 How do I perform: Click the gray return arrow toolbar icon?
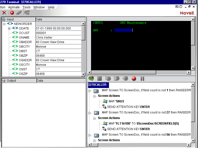pyautogui.click(x=27, y=13)
